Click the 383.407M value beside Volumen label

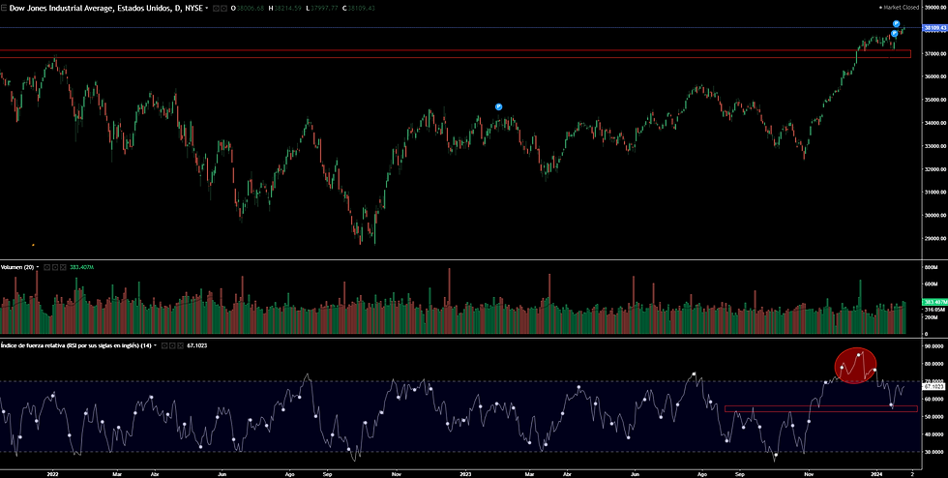(x=81, y=267)
